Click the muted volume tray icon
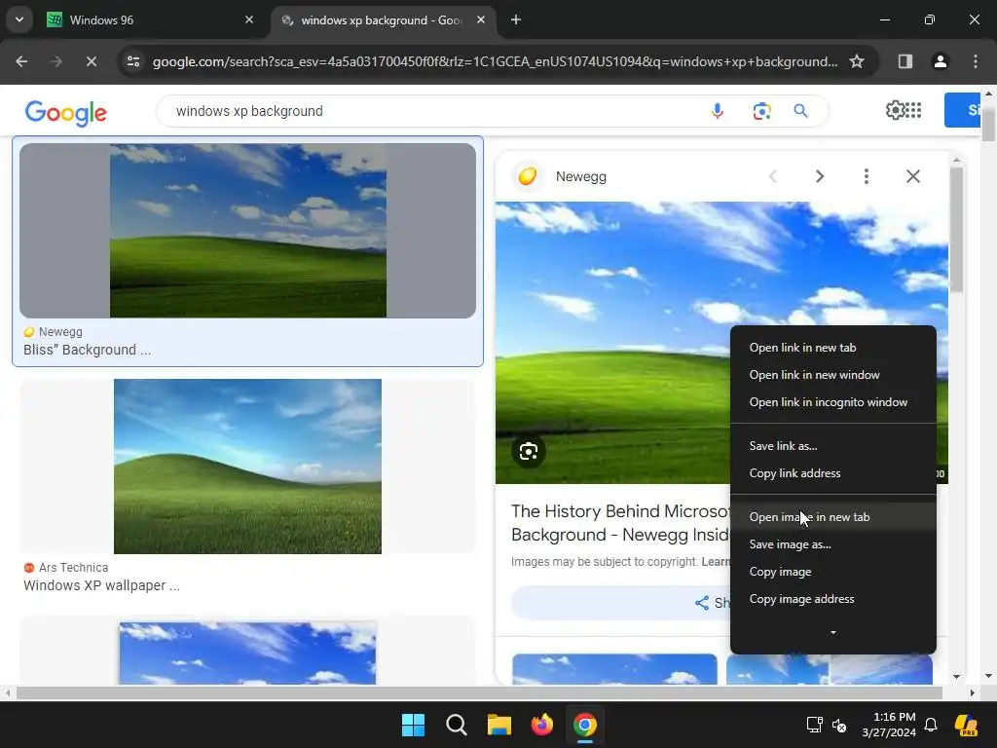This screenshot has width=997, height=748. click(839, 725)
